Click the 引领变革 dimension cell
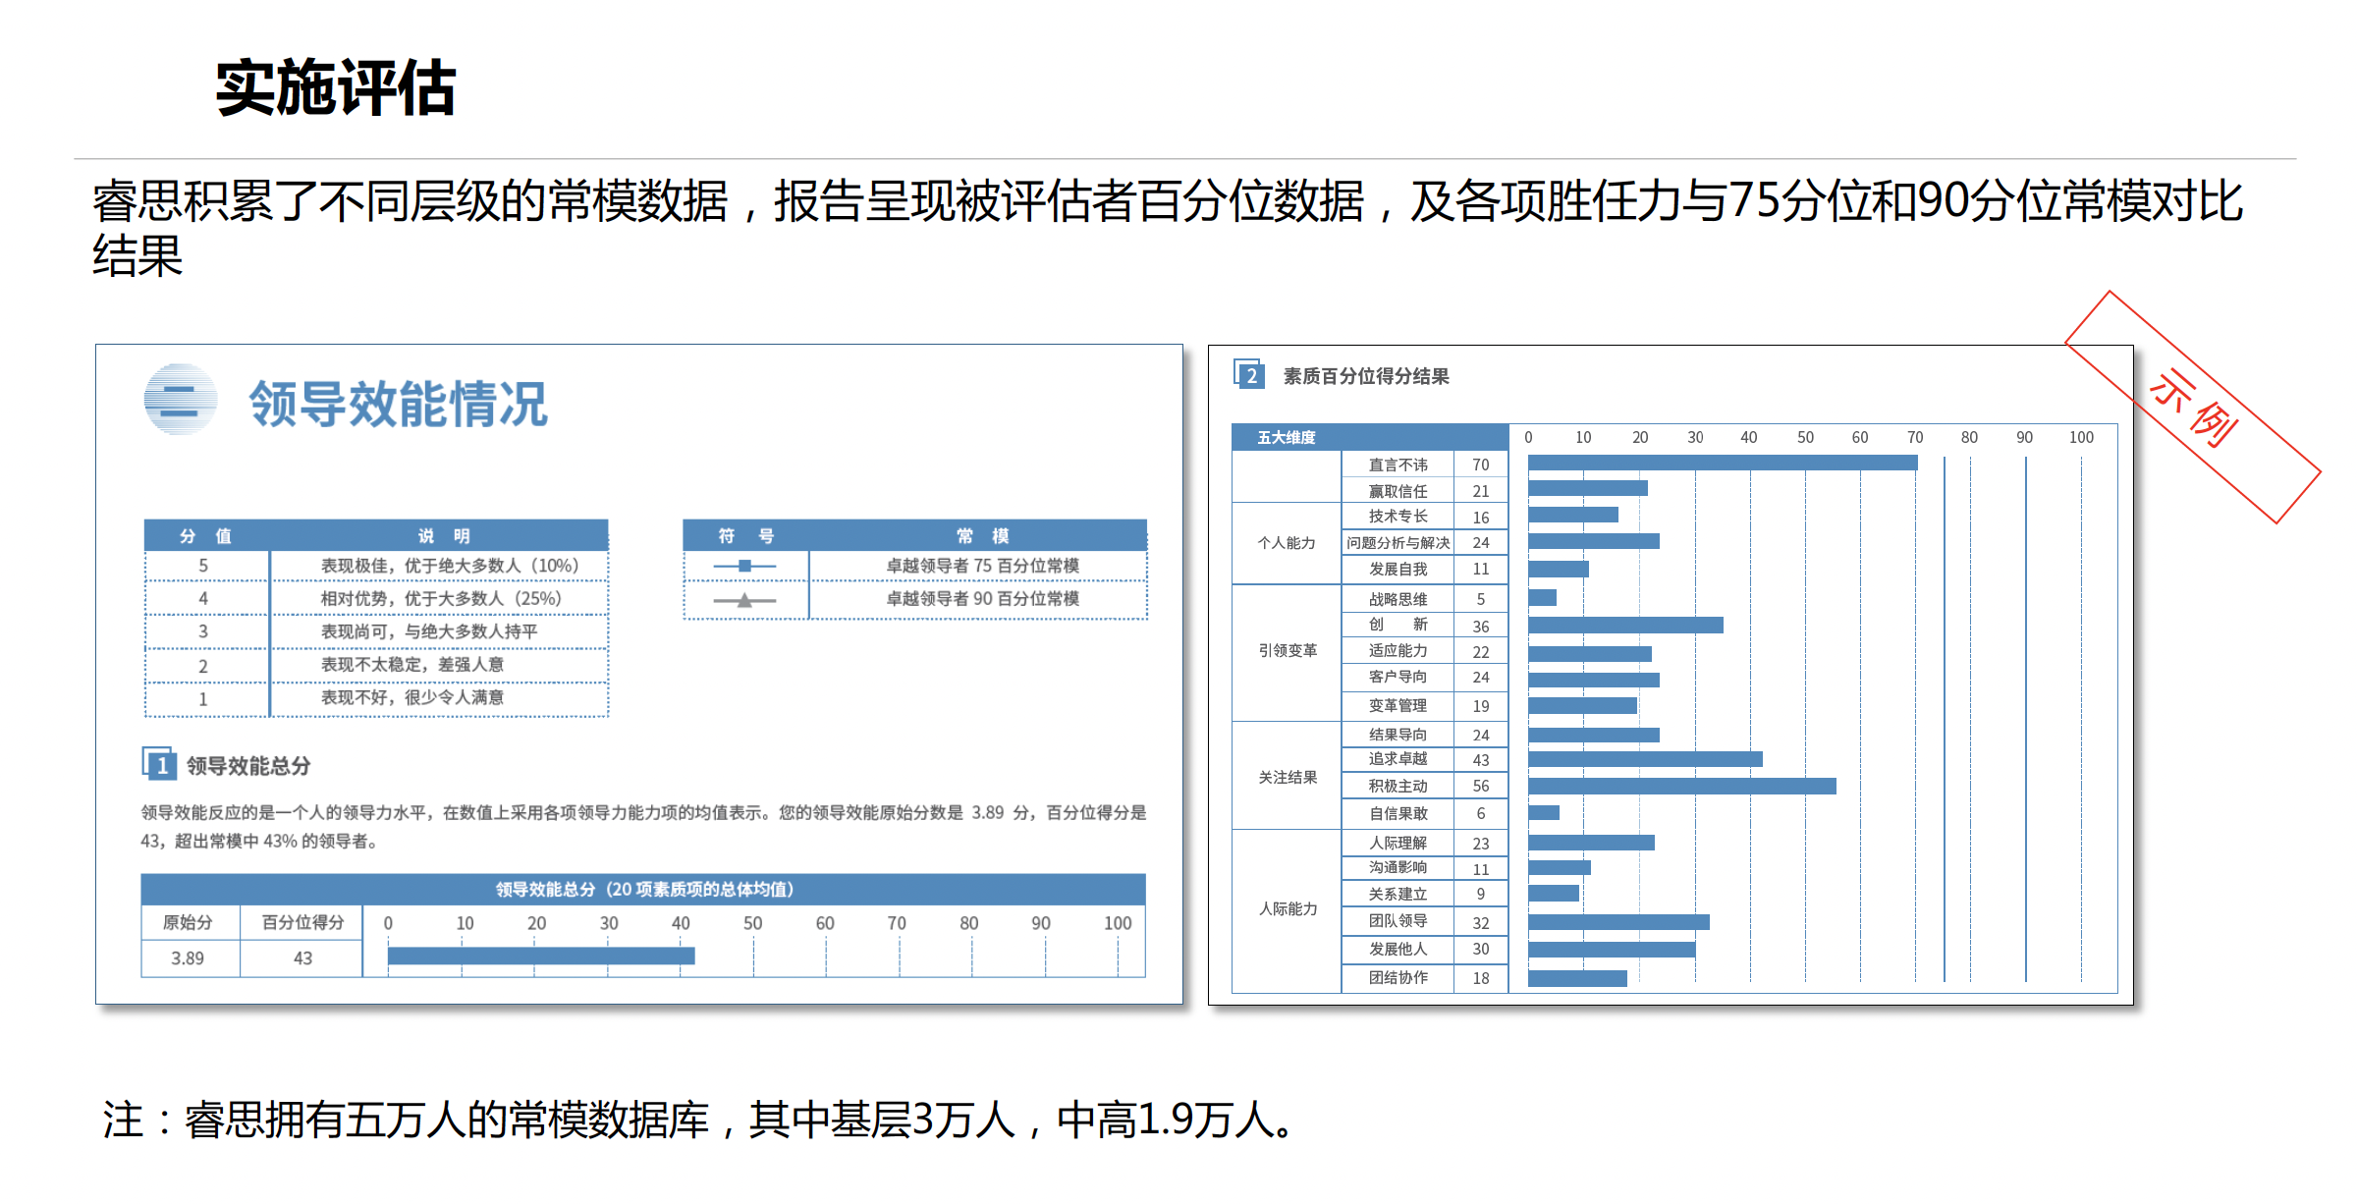Screen dimensions: 2357x1204 coord(1287,651)
